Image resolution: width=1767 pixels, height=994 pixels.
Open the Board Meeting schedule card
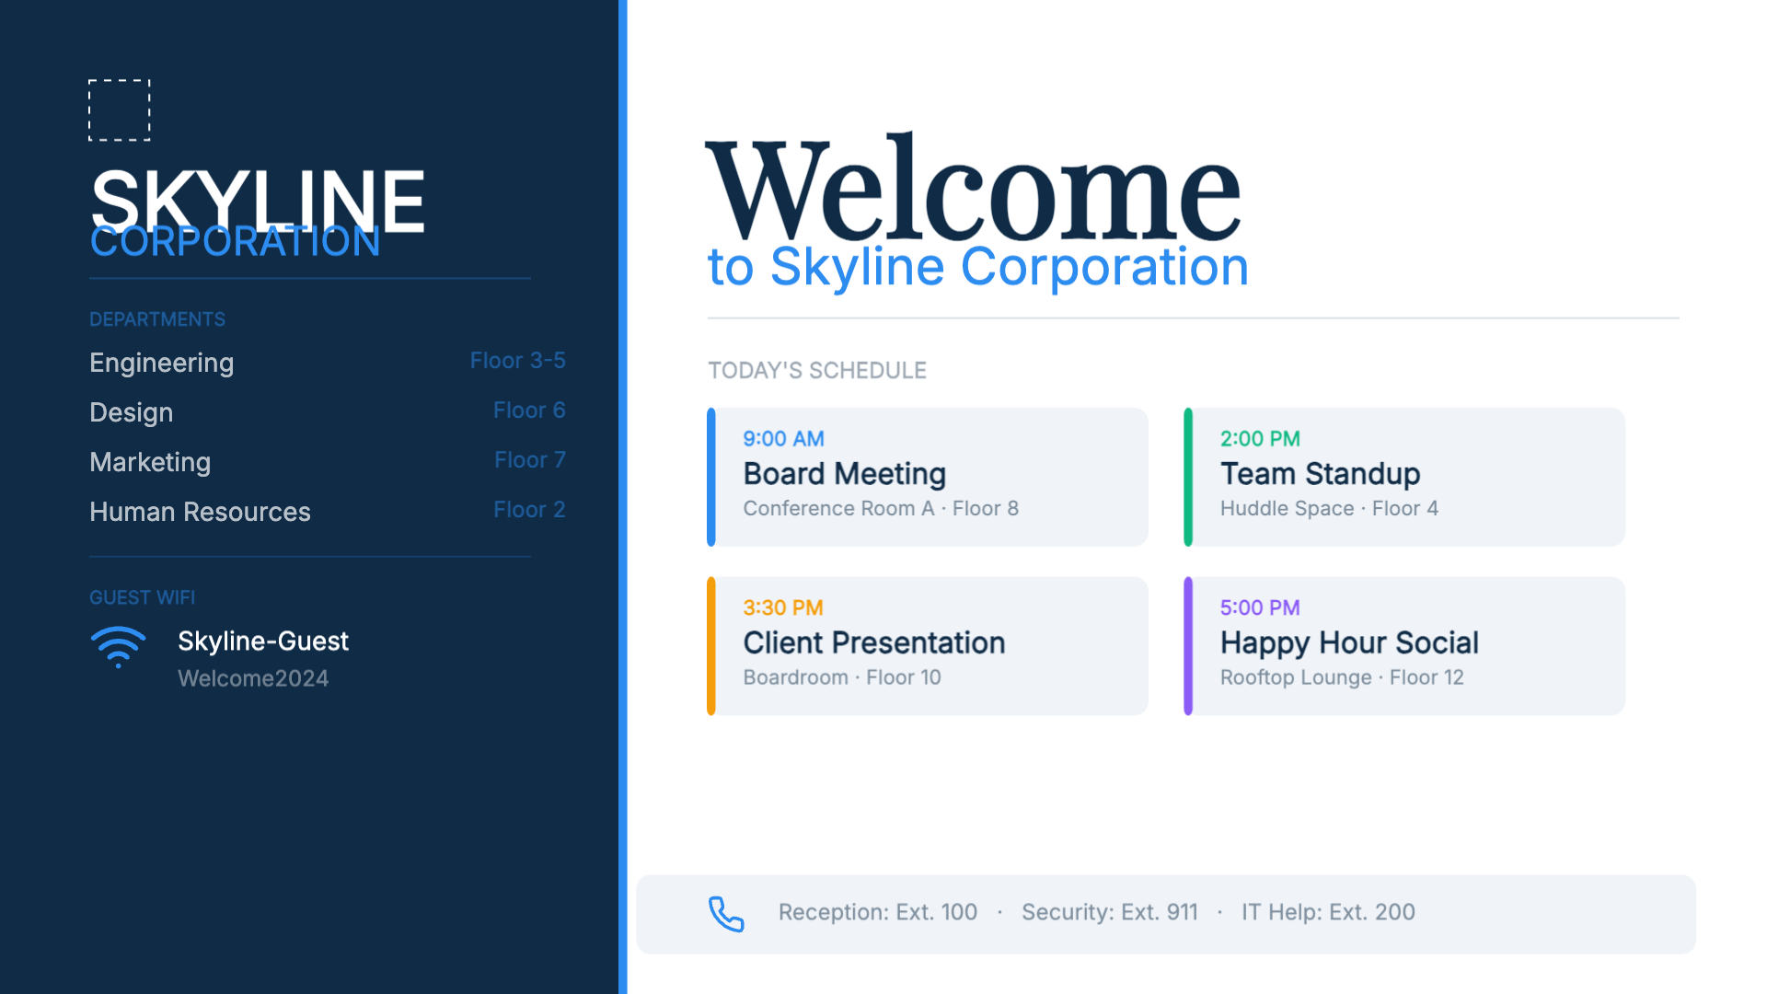point(928,477)
